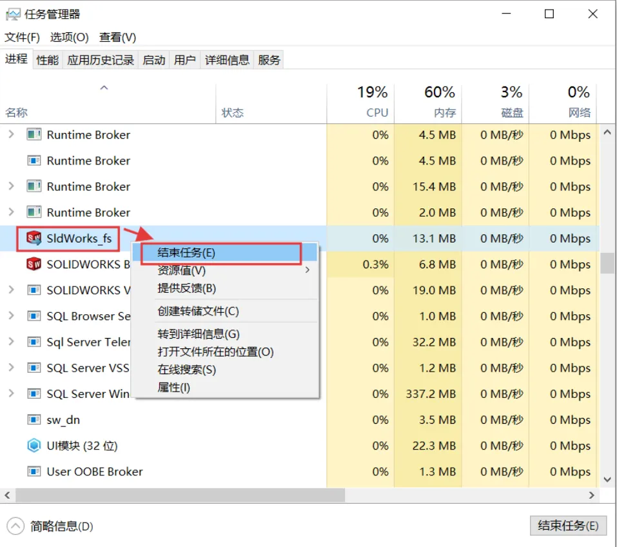
Task: Expand the Sql Server Teler process group
Action: (12, 342)
